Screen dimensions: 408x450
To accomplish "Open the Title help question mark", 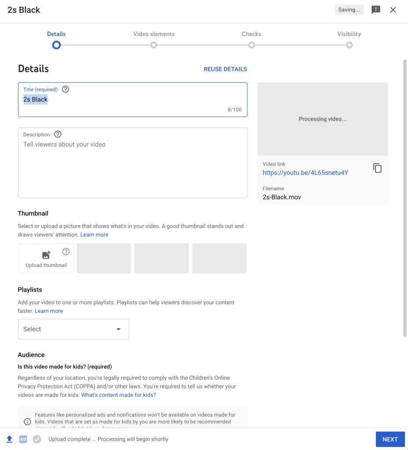I will click(x=65, y=89).
